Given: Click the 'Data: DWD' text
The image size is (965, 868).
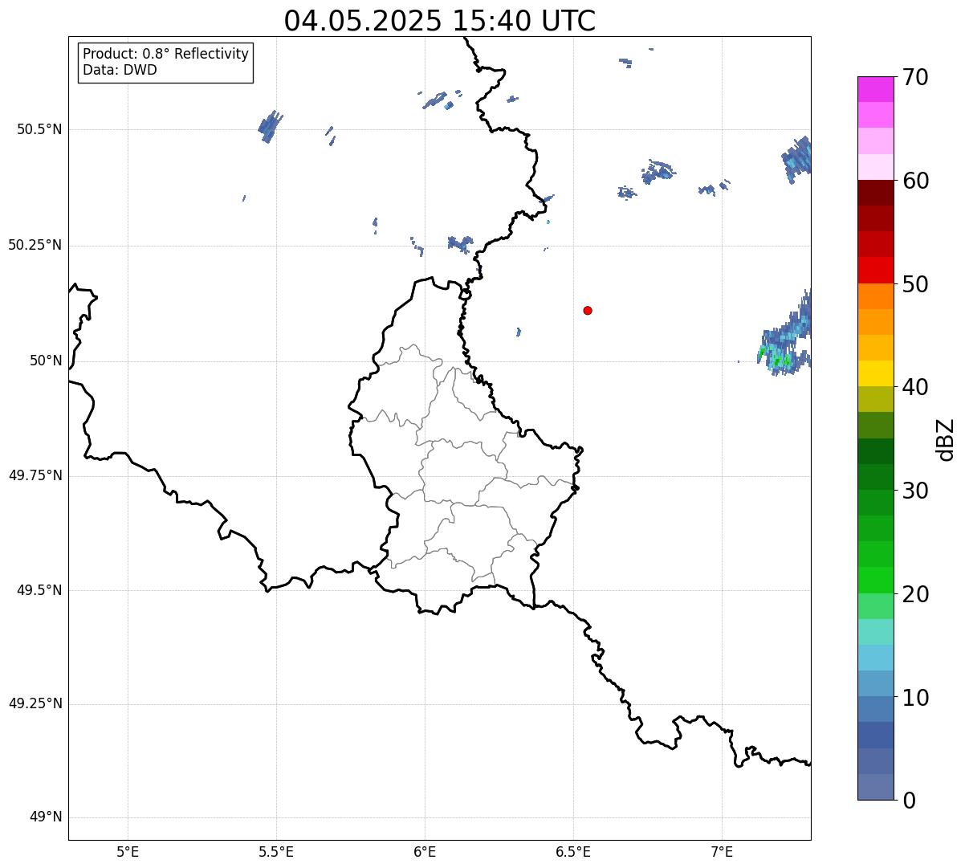Looking at the screenshot, I should pyautogui.click(x=120, y=70).
